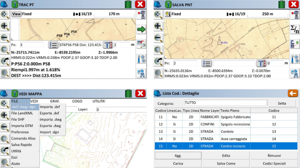The image size is (300, 168).
Task: Click Layer input field in VEDI MAPPA
Action: click(121, 110)
